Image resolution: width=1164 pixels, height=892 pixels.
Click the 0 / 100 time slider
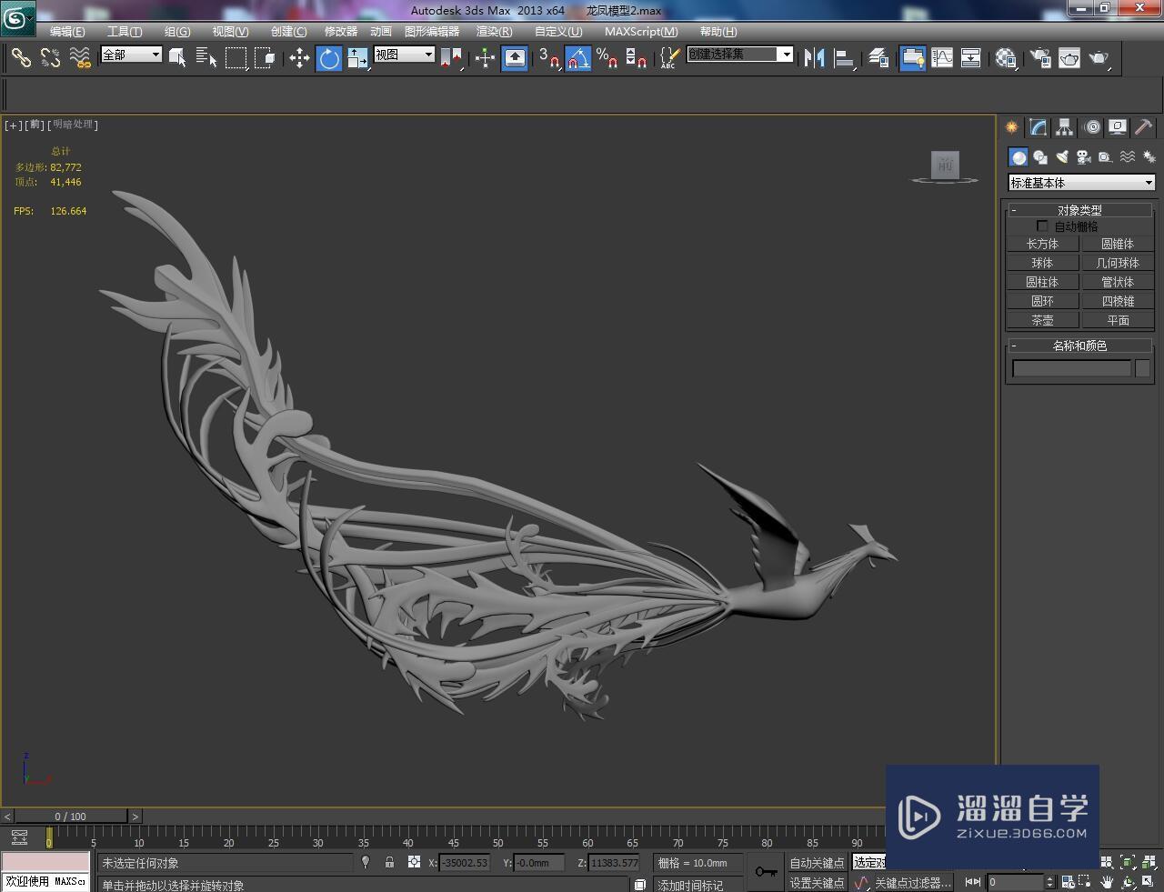pyautogui.click(x=70, y=817)
